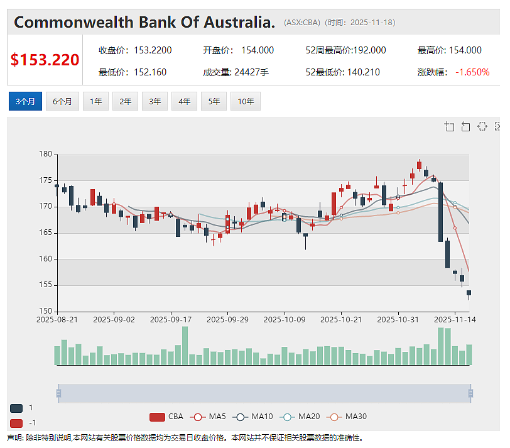The width and height of the screenshot is (510, 448).
Task: Click the zoom reset (undo zoom) icon
Action: tap(465, 126)
